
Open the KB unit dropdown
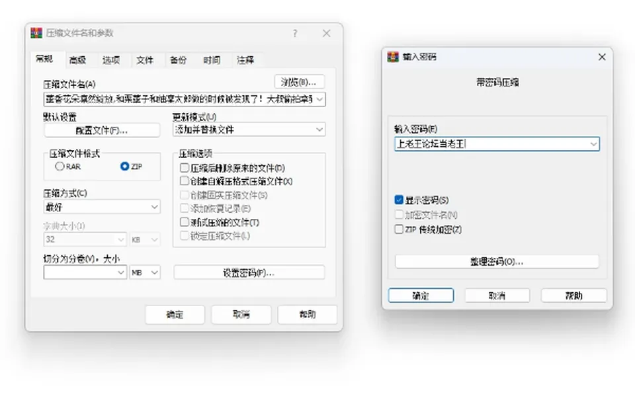(145, 239)
